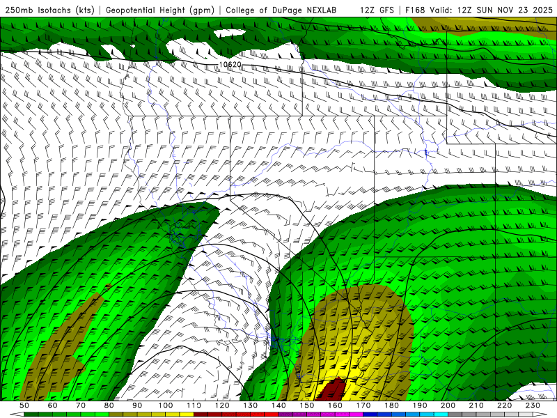Pick the brightest yellow swatch in the color scale

(x=187, y=415)
